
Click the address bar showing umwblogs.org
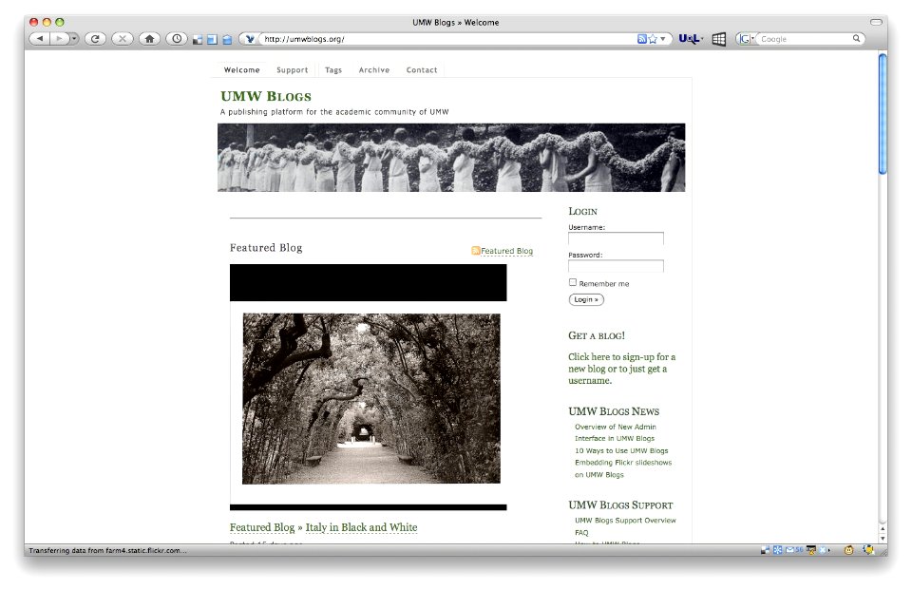point(447,39)
